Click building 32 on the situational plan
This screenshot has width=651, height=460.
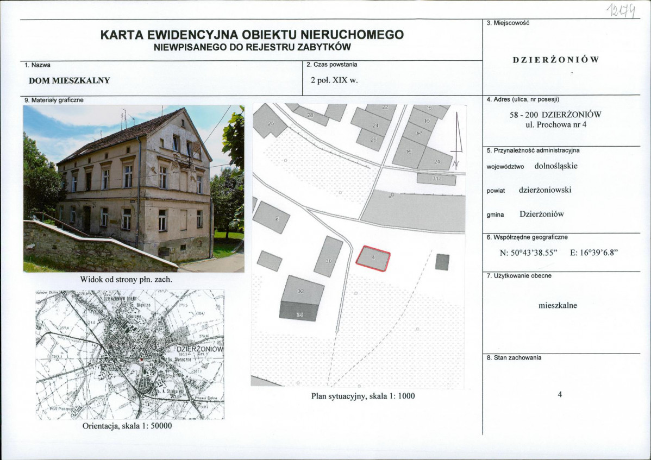pyautogui.click(x=300, y=291)
